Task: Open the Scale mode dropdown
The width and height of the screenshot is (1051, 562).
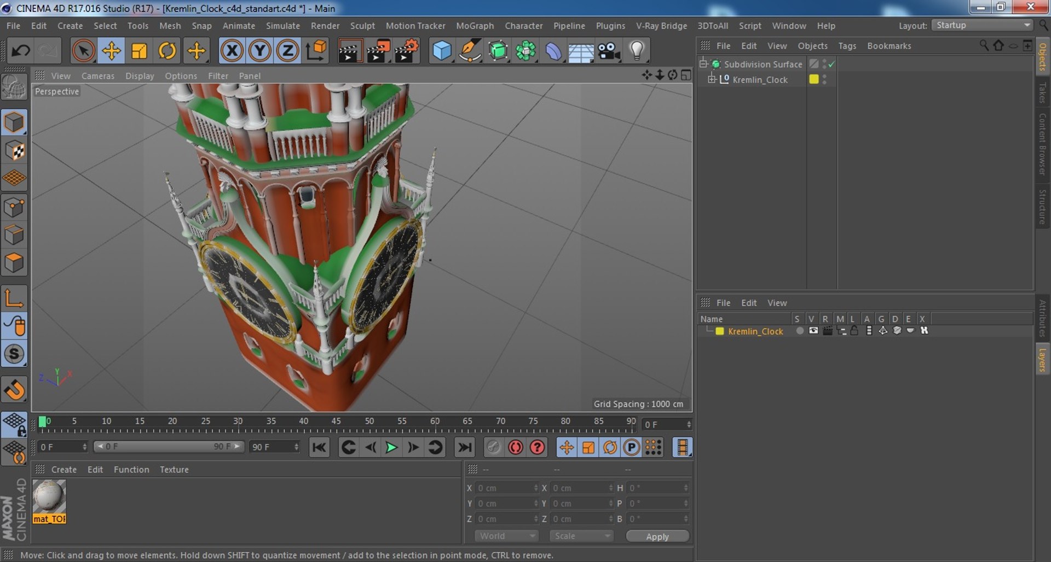Action: pos(581,536)
